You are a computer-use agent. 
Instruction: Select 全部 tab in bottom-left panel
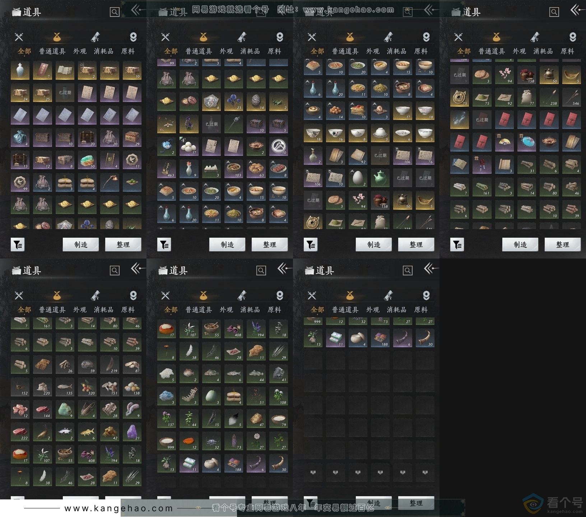click(x=24, y=310)
